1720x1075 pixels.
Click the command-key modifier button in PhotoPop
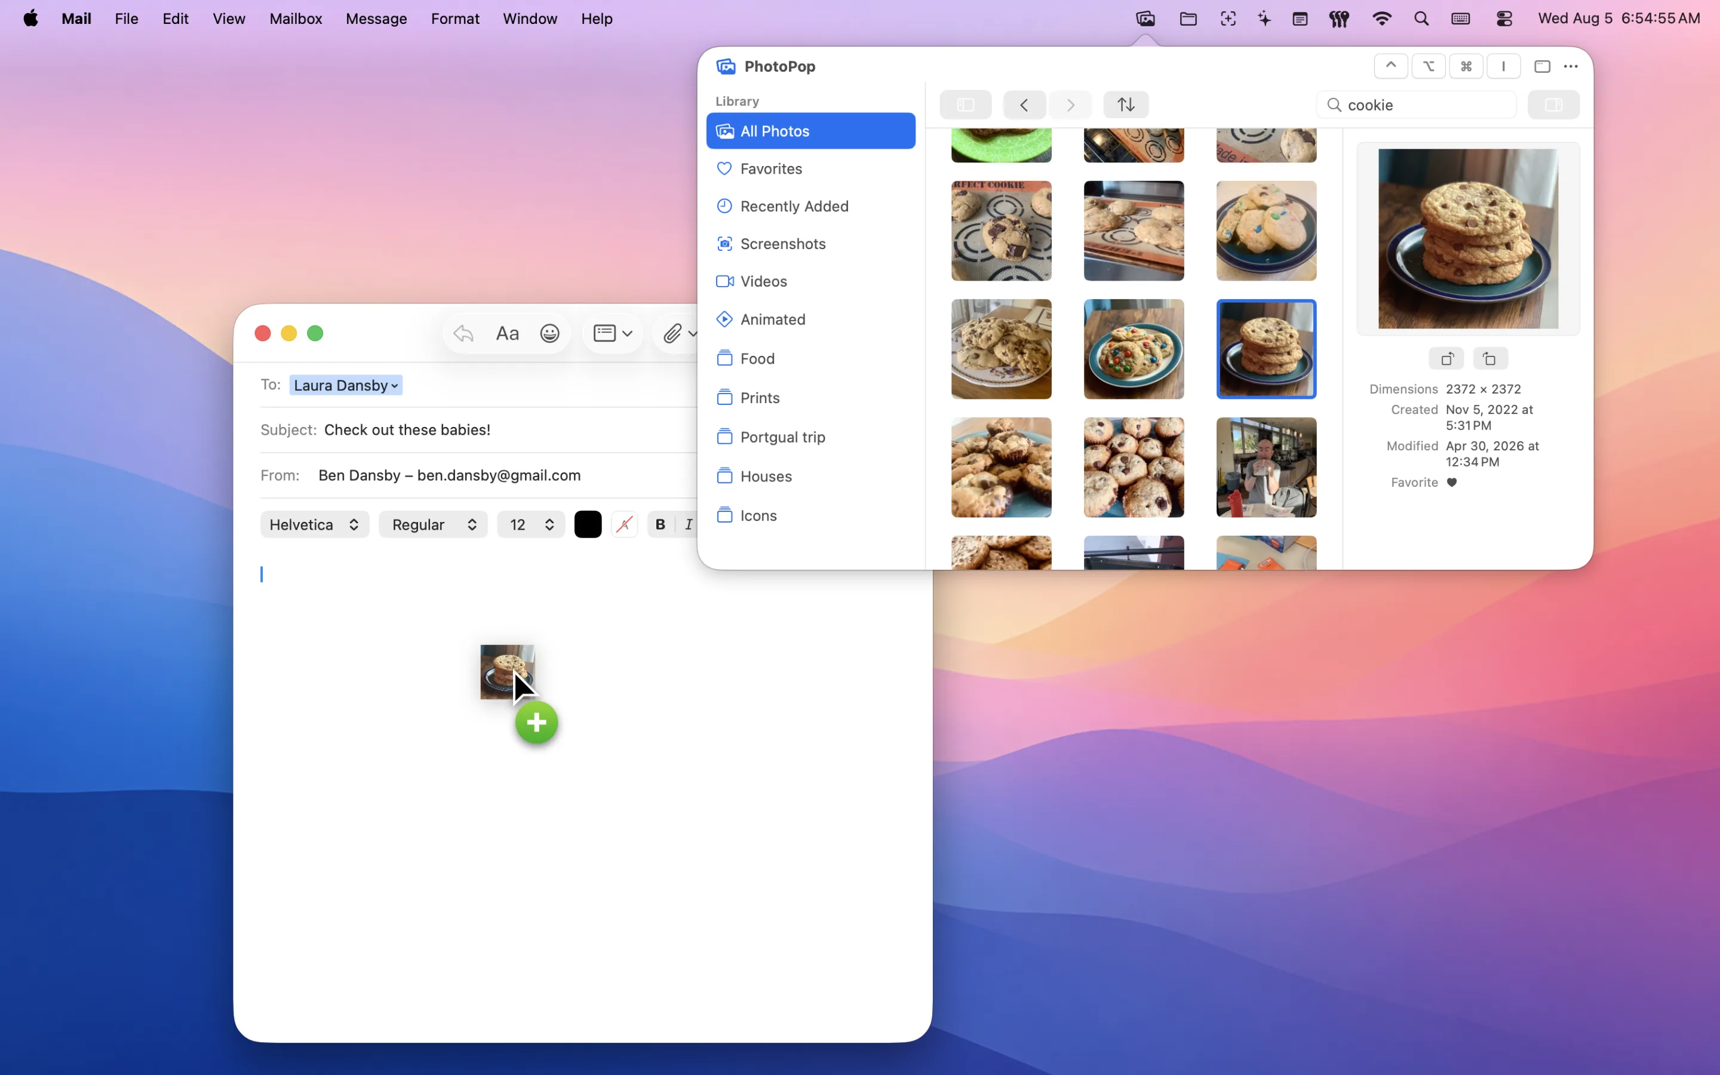1466,66
